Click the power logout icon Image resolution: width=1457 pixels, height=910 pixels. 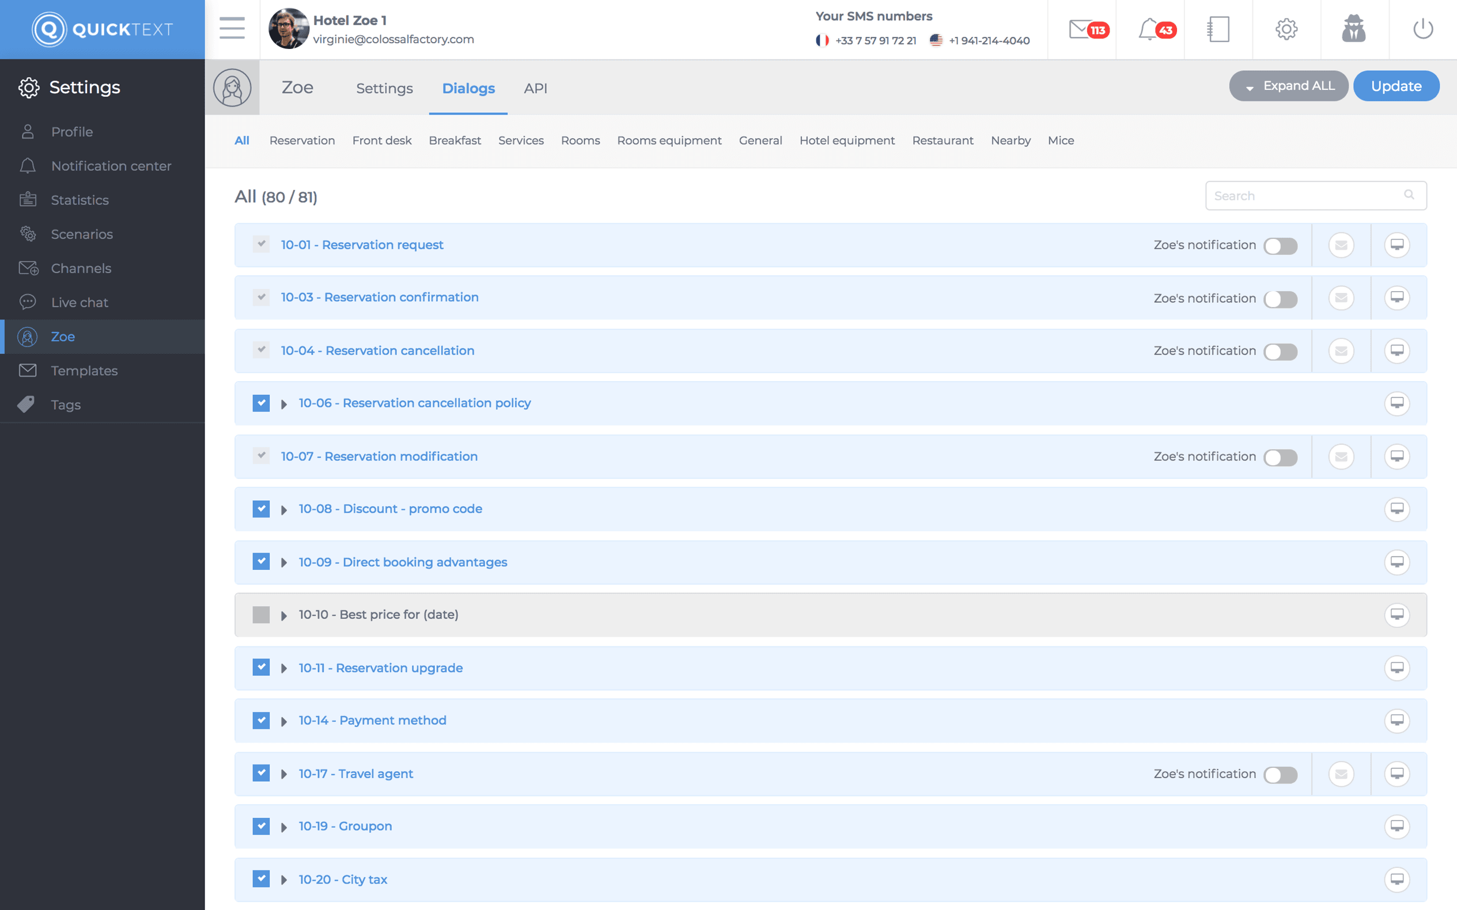pyautogui.click(x=1422, y=29)
